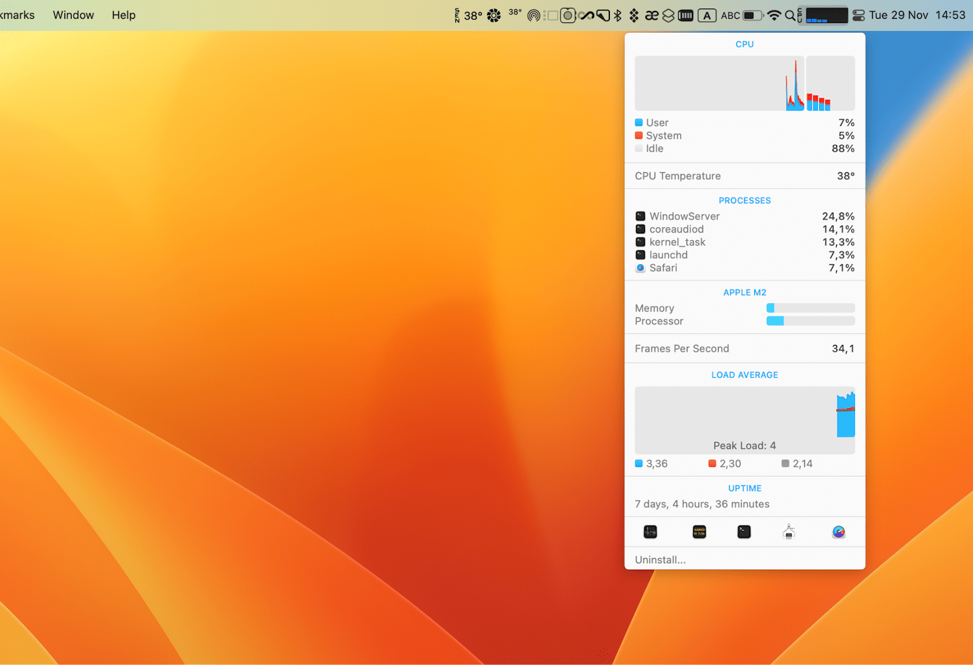Click the æ menu bar icon
This screenshot has height=665, width=973.
pos(651,15)
